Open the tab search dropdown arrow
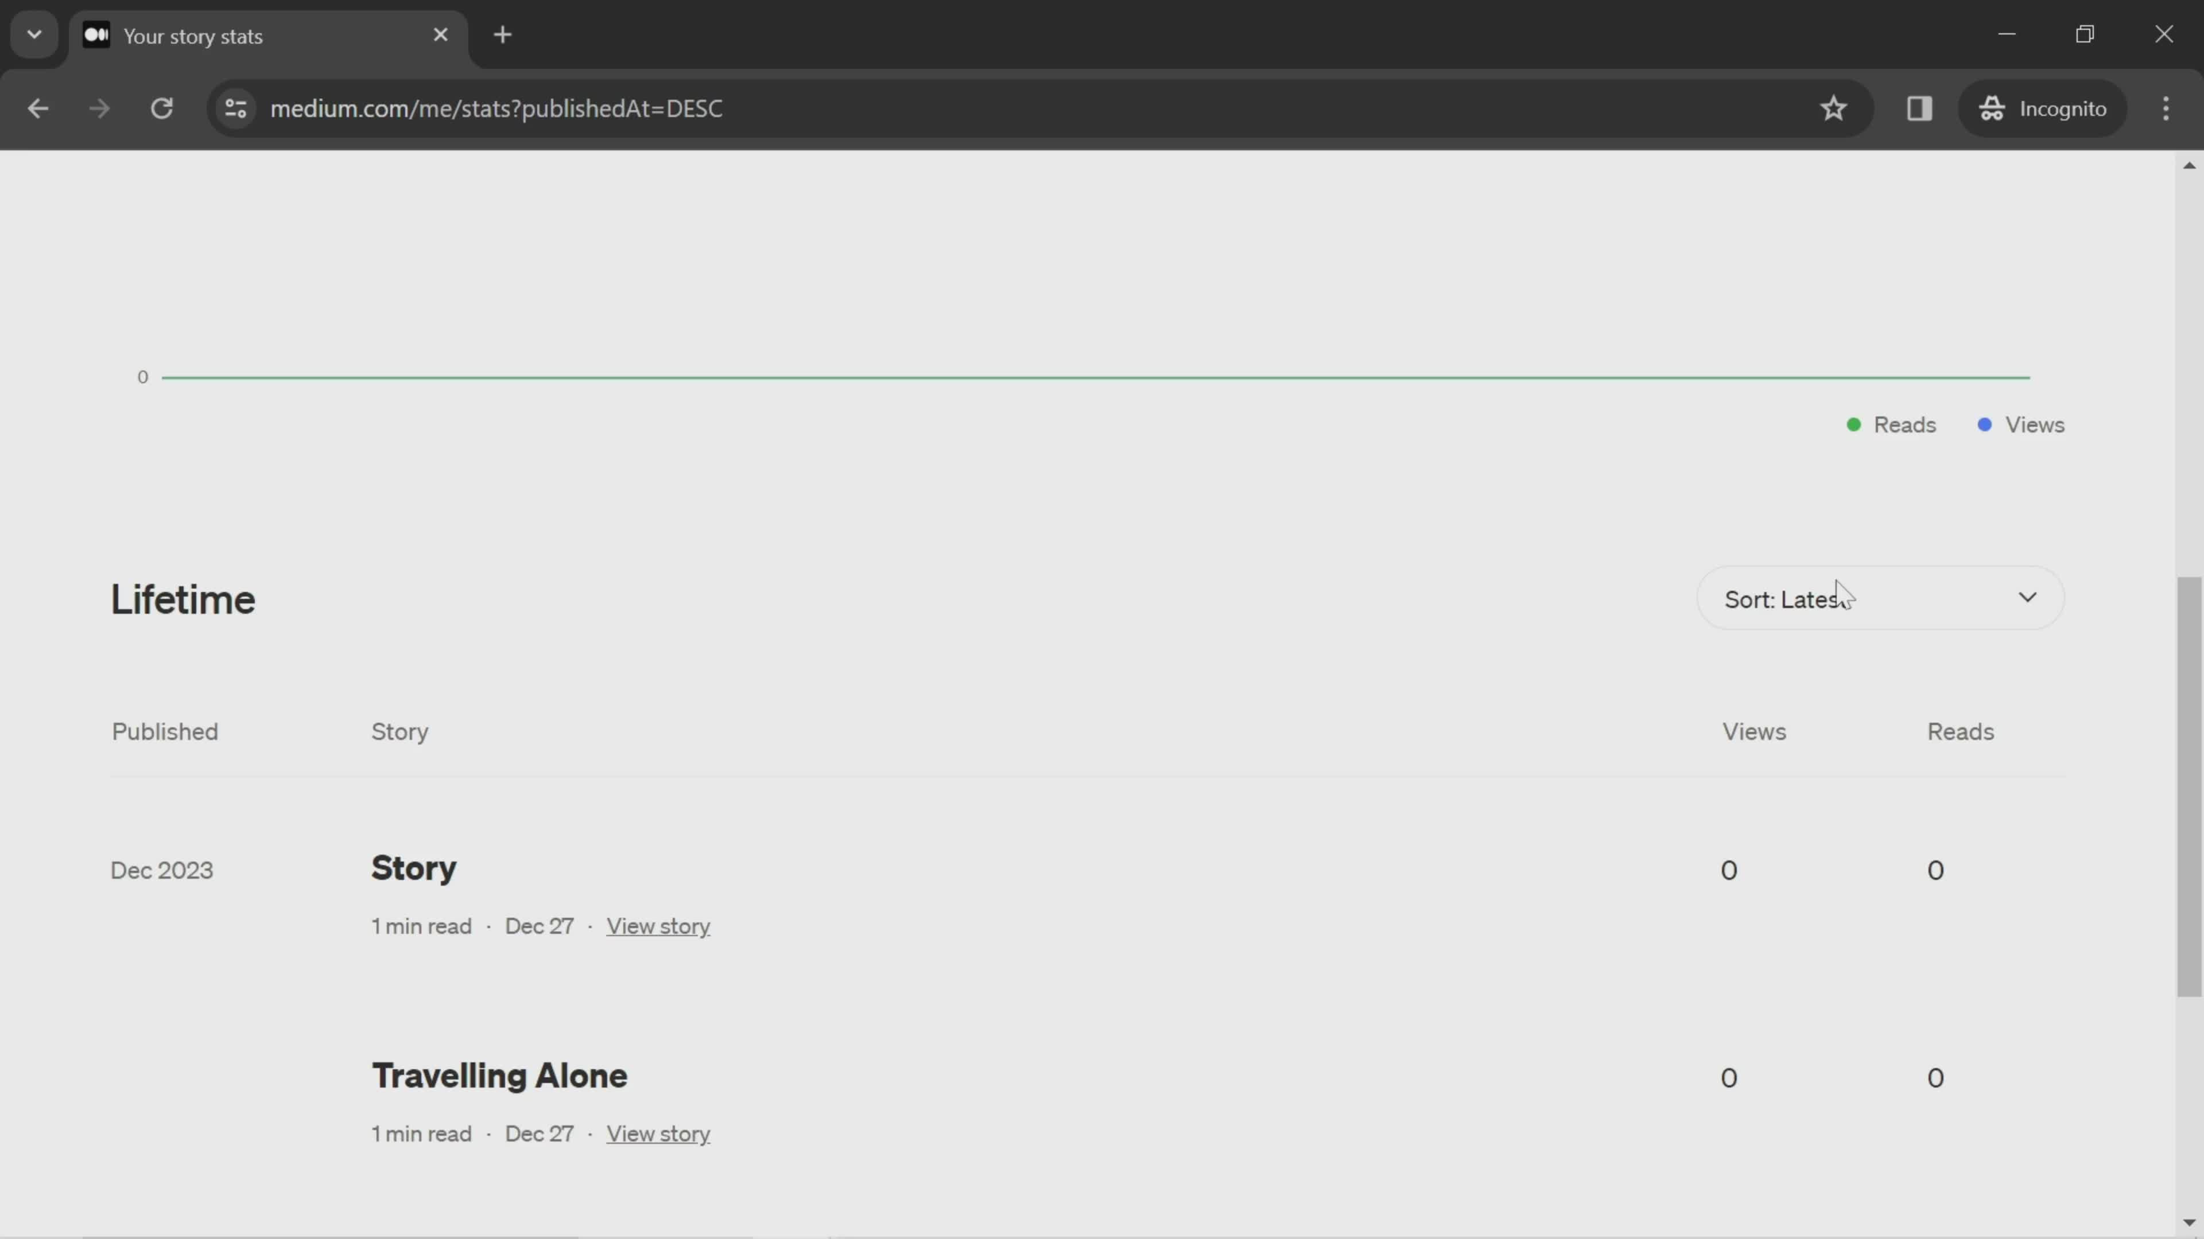The image size is (2204, 1239). click(34, 35)
